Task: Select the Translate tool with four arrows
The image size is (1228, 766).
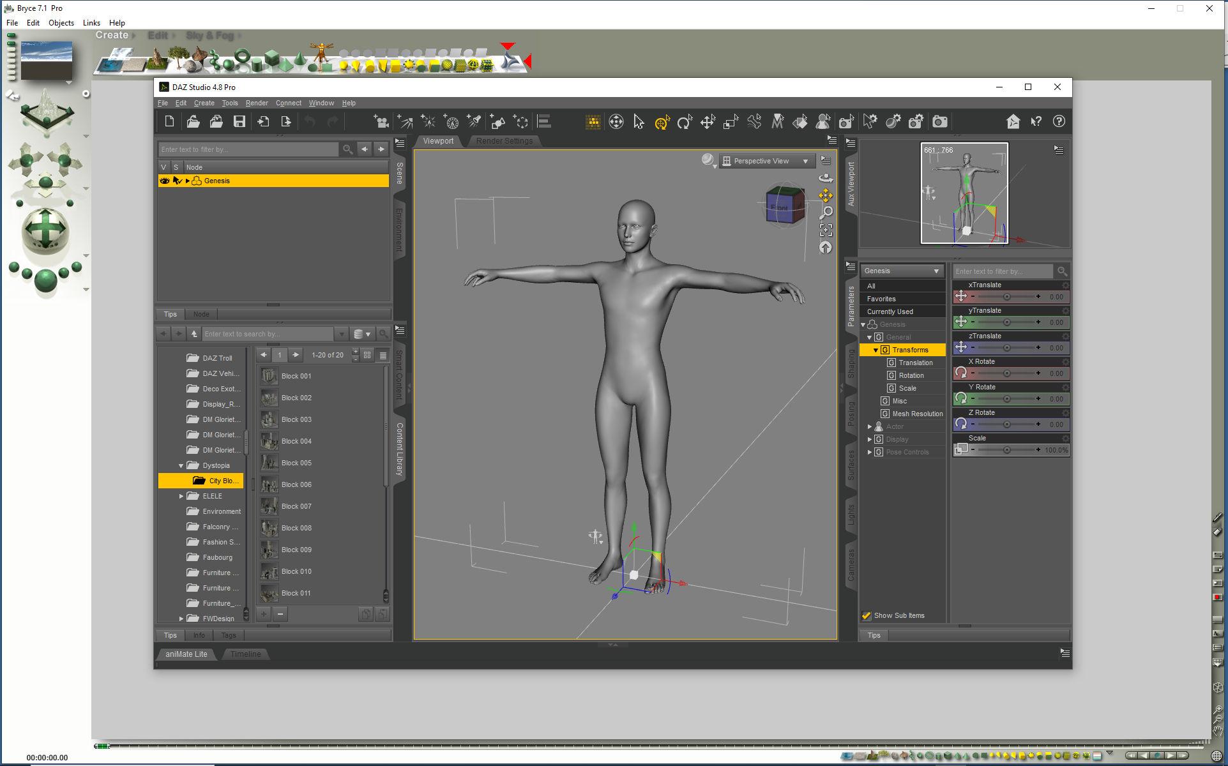Action: (708, 121)
